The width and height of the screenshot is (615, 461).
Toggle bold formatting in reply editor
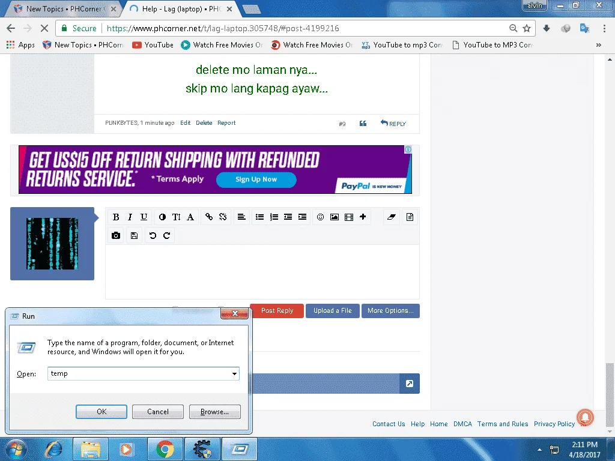coord(116,217)
